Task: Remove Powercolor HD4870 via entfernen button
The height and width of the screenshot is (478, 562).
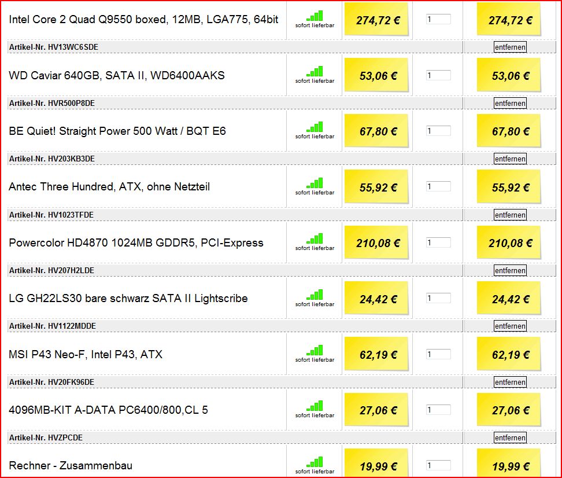Action: [x=510, y=270]
